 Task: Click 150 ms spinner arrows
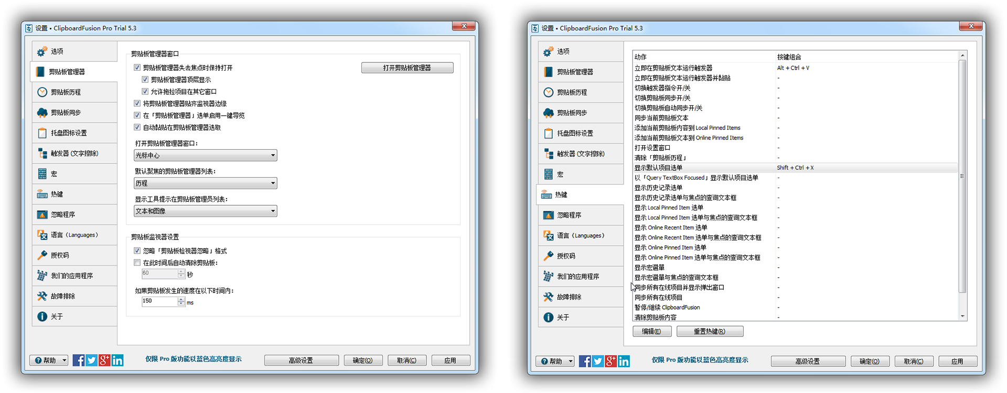(181, 301)
